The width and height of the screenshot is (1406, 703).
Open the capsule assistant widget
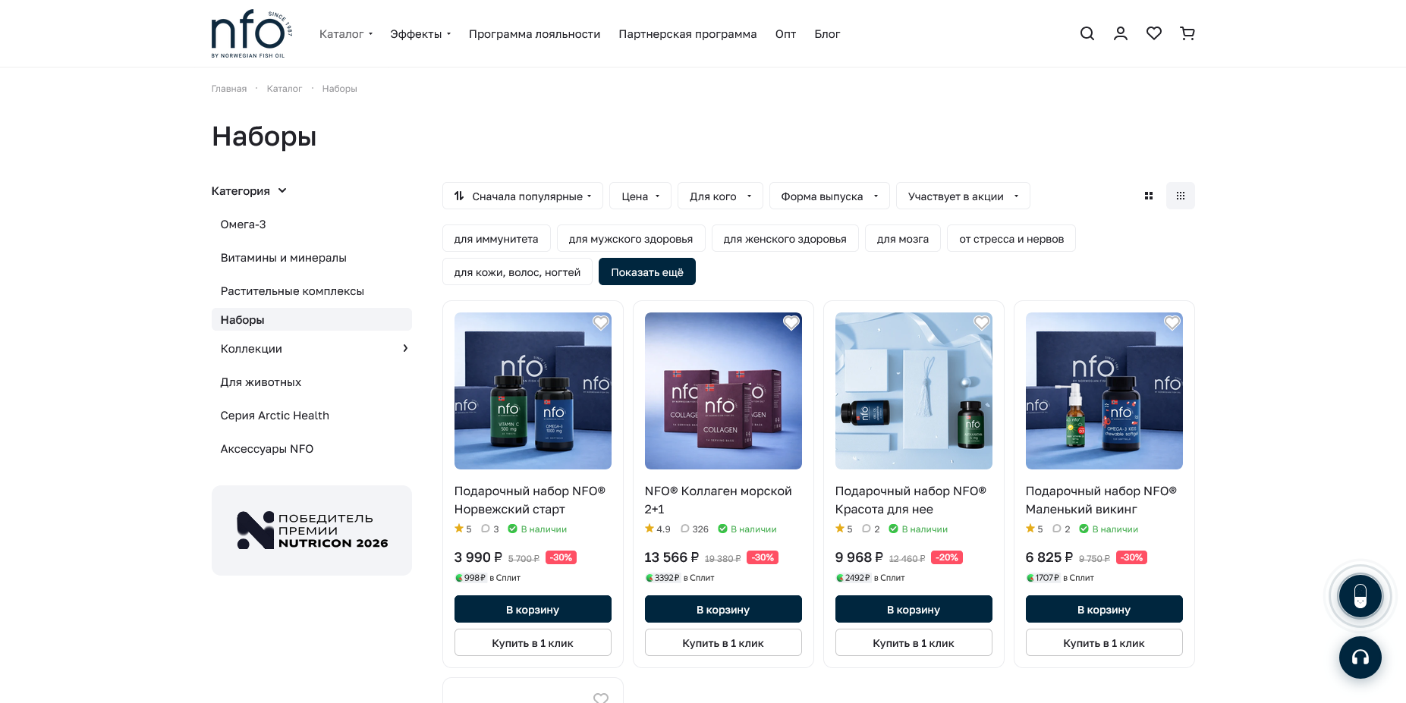click(x=1360, y=596)
